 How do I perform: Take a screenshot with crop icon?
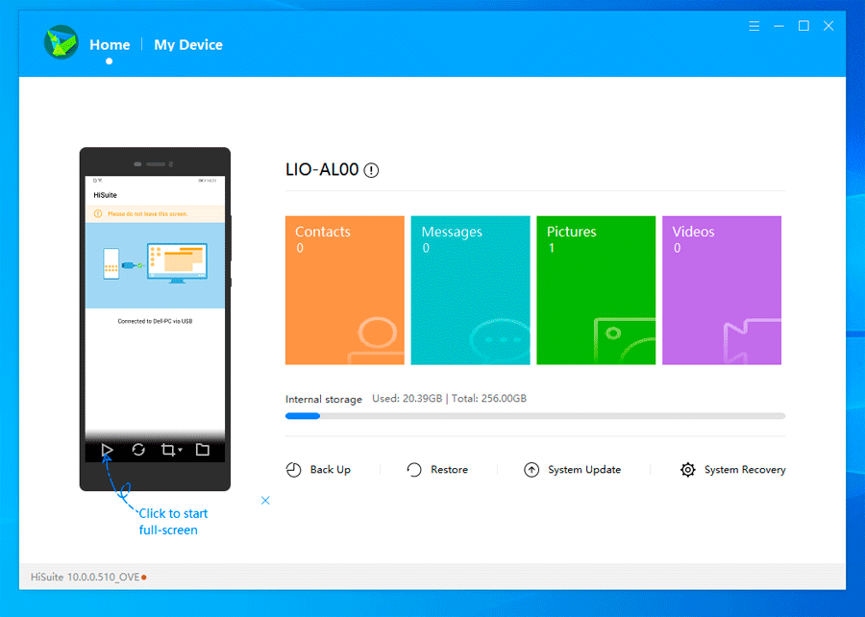(168, 450)
